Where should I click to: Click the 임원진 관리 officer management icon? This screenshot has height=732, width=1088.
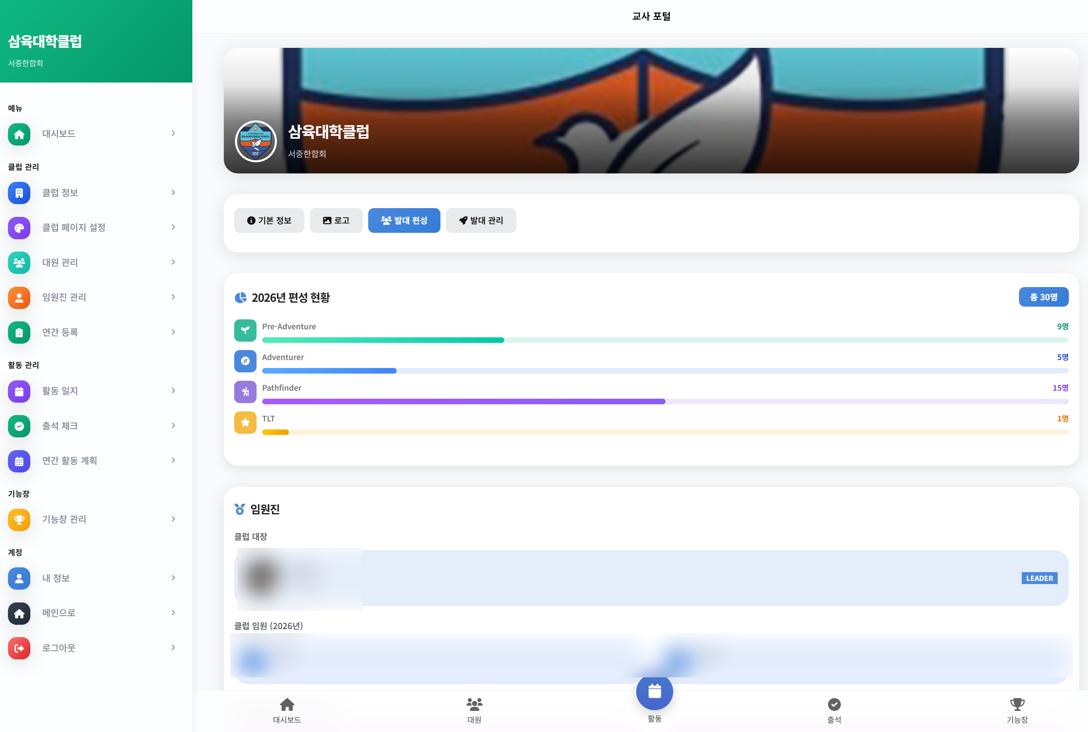click(x=19, y=297)
